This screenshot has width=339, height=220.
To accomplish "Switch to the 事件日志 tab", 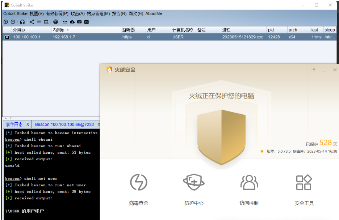I will [14, 124].
